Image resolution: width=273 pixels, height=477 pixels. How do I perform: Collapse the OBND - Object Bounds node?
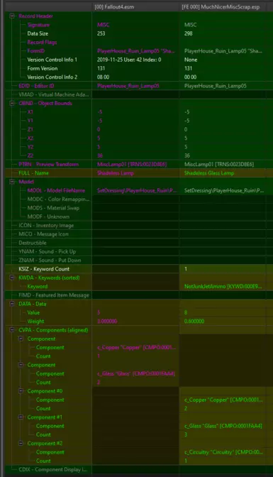point(12,103)
